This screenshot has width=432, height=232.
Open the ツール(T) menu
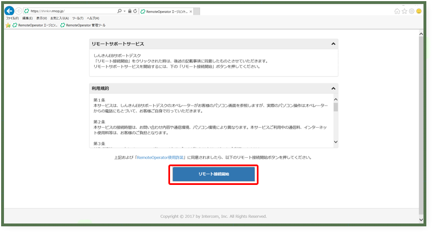click(x=79, y=18)
